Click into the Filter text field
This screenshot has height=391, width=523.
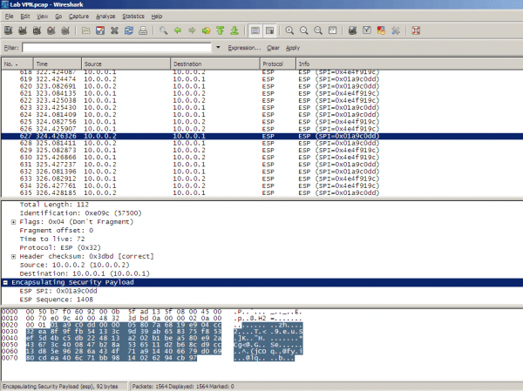[x=118, y=47]
